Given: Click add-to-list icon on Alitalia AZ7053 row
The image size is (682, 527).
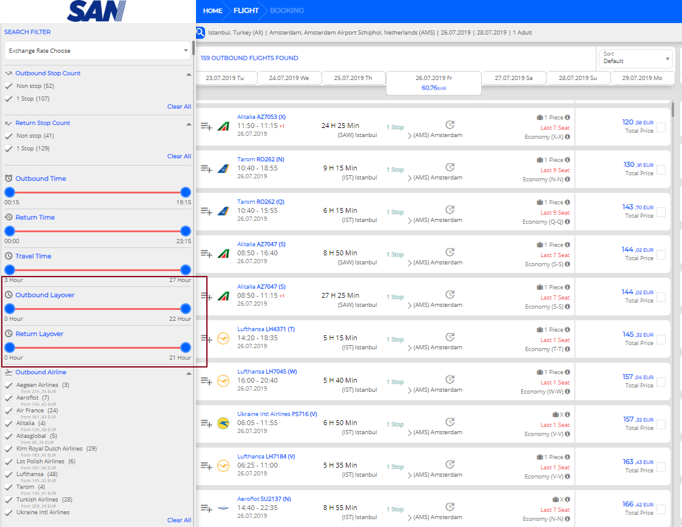Looking at the screenshot, I should [x=206, y=126].
